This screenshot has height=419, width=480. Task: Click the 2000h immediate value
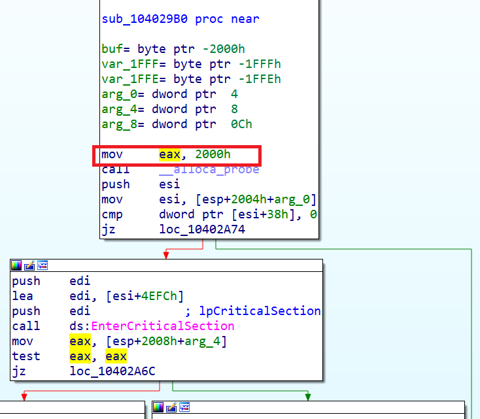213,154
